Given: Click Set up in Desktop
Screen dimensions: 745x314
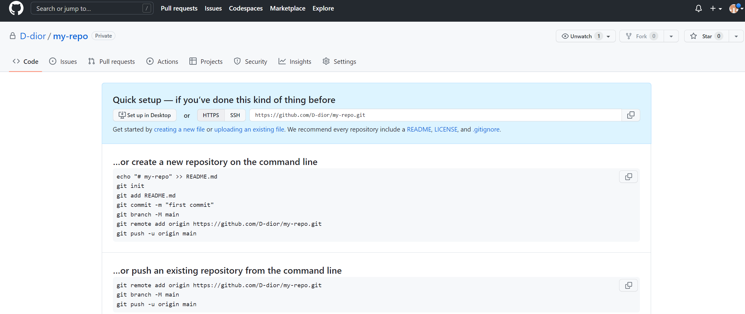Looking at the screenshot, I should point(145,115).
